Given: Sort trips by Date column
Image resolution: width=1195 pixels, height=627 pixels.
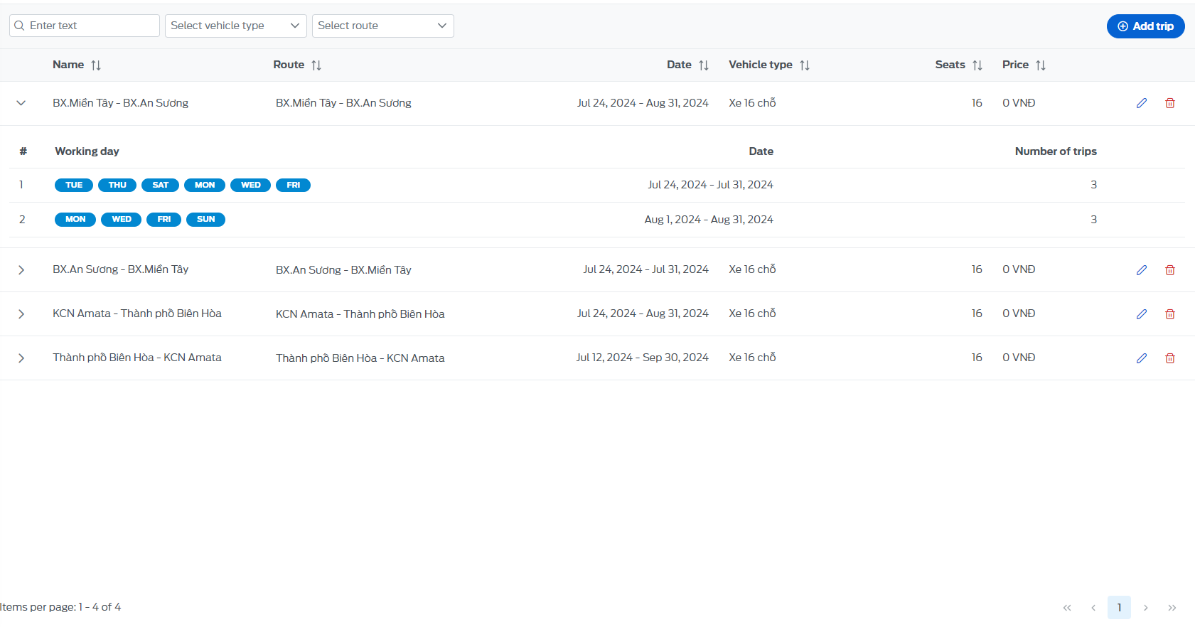Looking at the screenshot, I should coord(704,65).
